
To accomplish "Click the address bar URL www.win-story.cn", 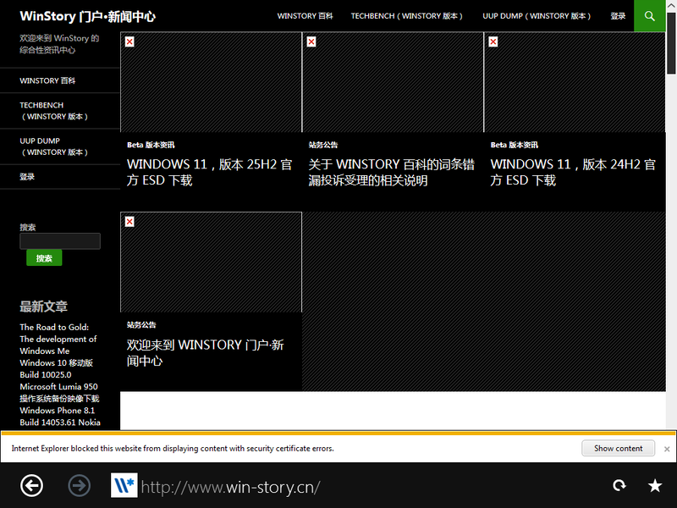I will coord(230,488).
